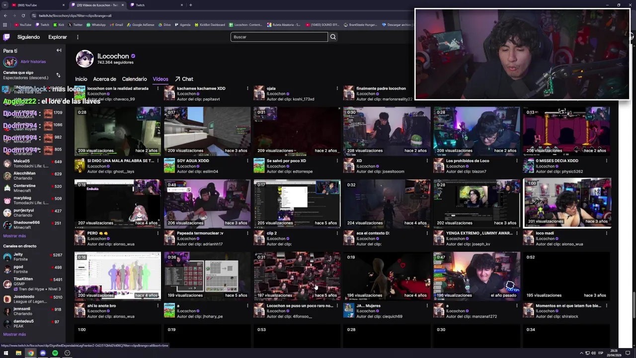The image size is (636, 358).
Task: Open the Siguiendo page
Action: (28, 37)
